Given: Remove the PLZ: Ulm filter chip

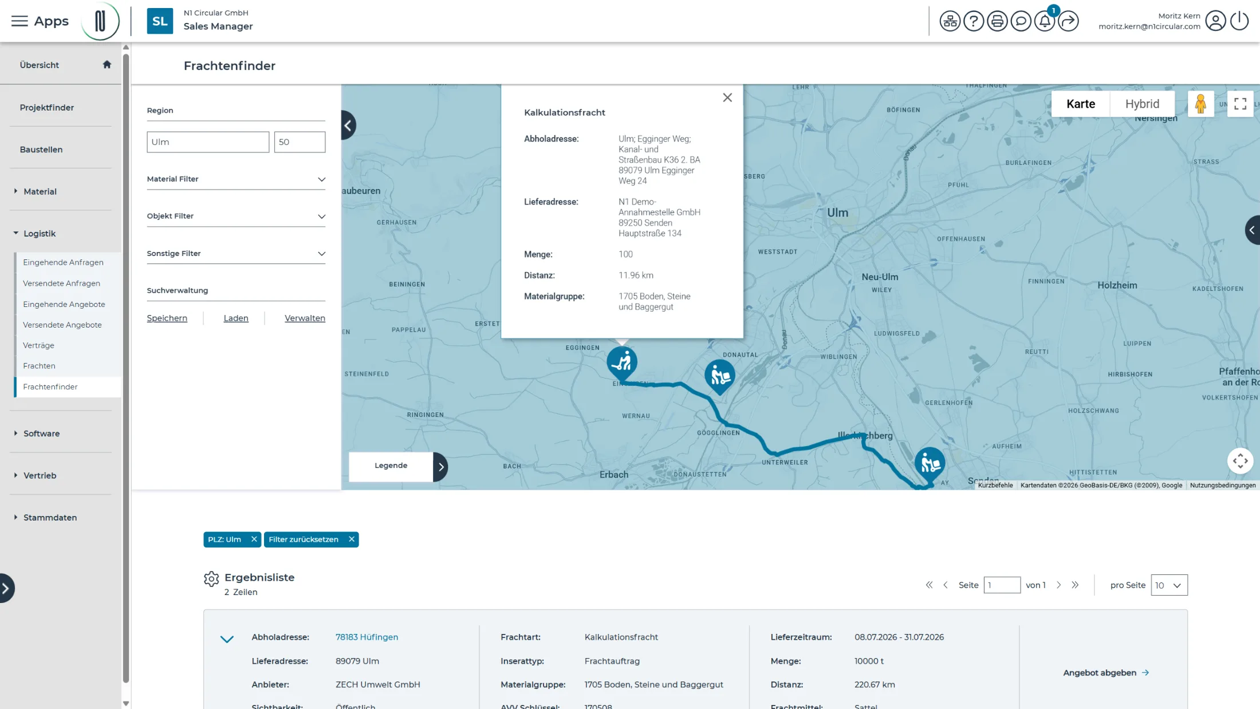Looking at the screenshot, I should [254, 539].
